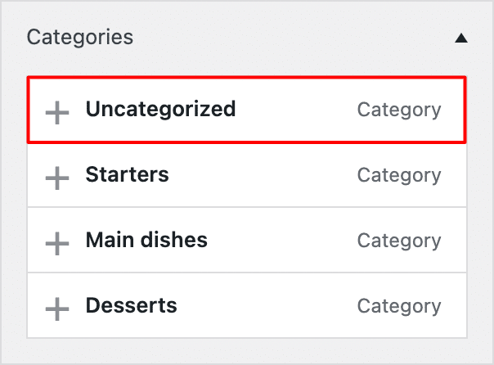
Task: Select the Uncategorized item name
Action: [x=160, y=109]
